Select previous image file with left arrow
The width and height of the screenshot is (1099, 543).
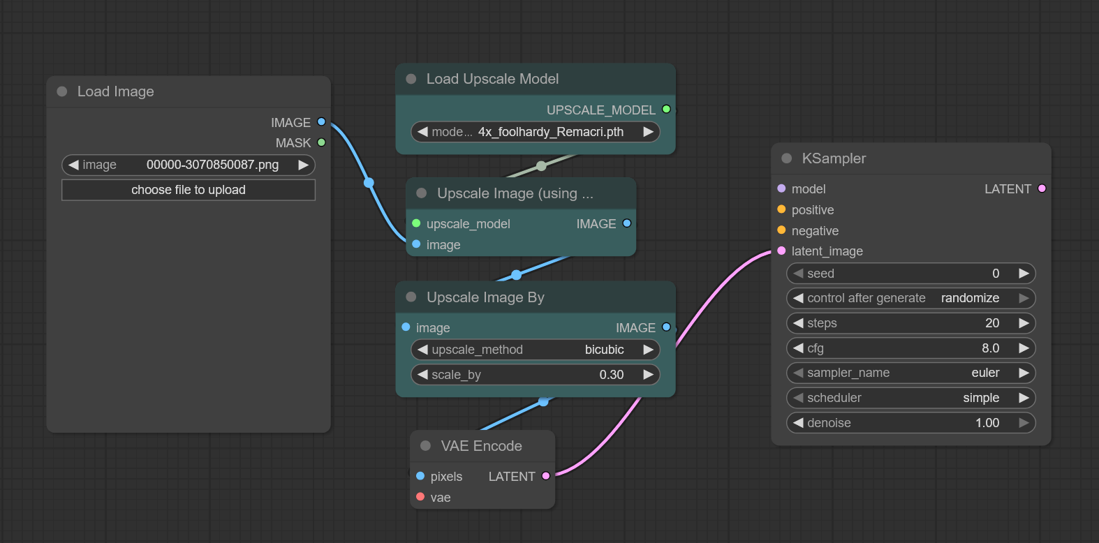click(73, 165)
